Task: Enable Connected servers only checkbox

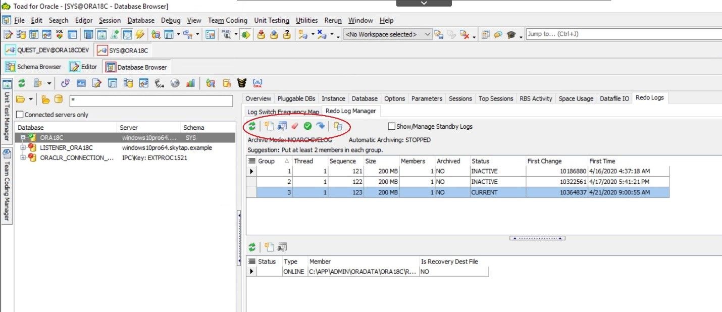Action: click(x=20, y=115)
